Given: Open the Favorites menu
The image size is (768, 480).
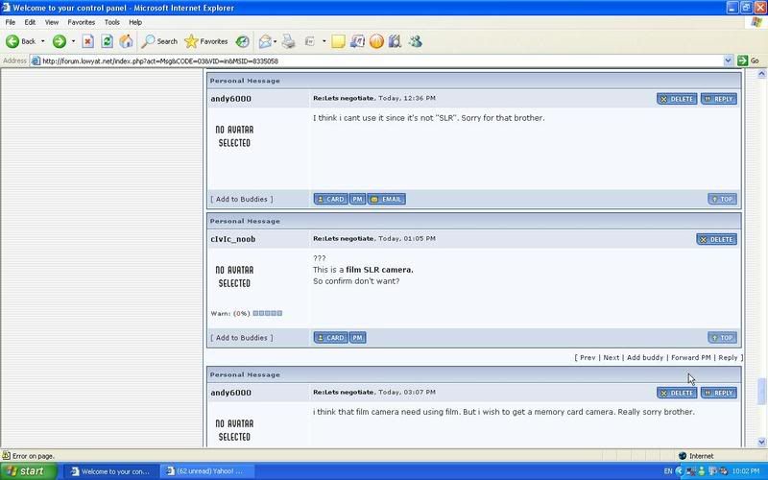Looking at the screenshot, I should (81, 21).
